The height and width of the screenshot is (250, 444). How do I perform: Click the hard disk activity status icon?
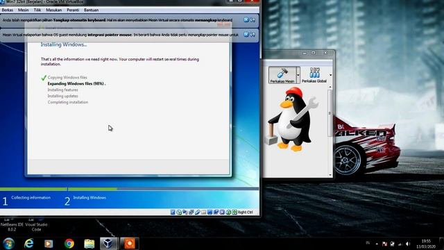coord(173,212)
